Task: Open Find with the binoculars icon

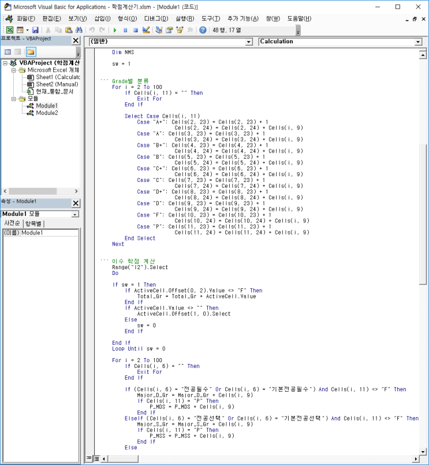Action: click(x=79, y=30)
